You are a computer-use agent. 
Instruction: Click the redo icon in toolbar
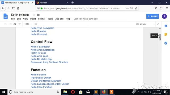[x=10, y=24]
